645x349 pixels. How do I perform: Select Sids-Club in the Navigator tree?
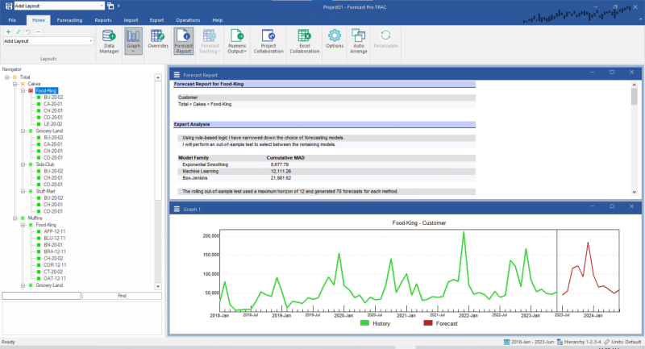(45, 164)
